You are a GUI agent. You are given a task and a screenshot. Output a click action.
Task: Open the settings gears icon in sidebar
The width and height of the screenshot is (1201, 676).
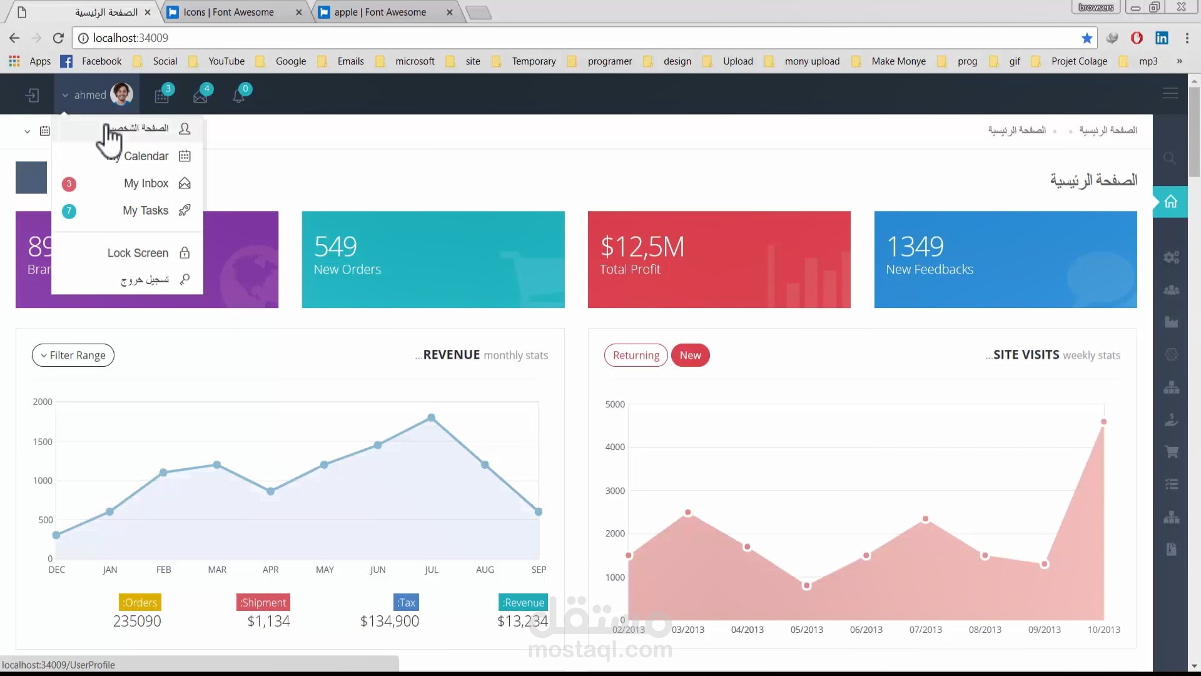click(1171, 257)
